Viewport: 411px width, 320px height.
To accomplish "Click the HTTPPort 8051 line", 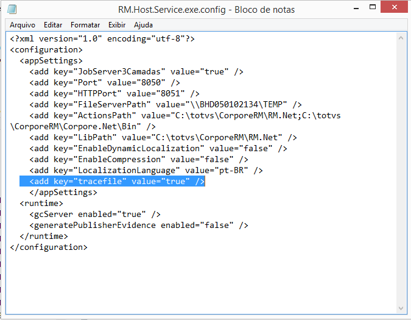I will point(114,94).
